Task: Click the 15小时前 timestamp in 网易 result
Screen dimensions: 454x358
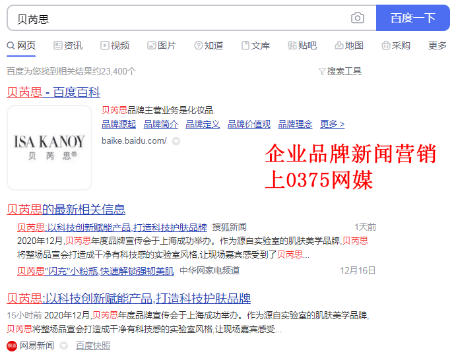Action: 24,315
